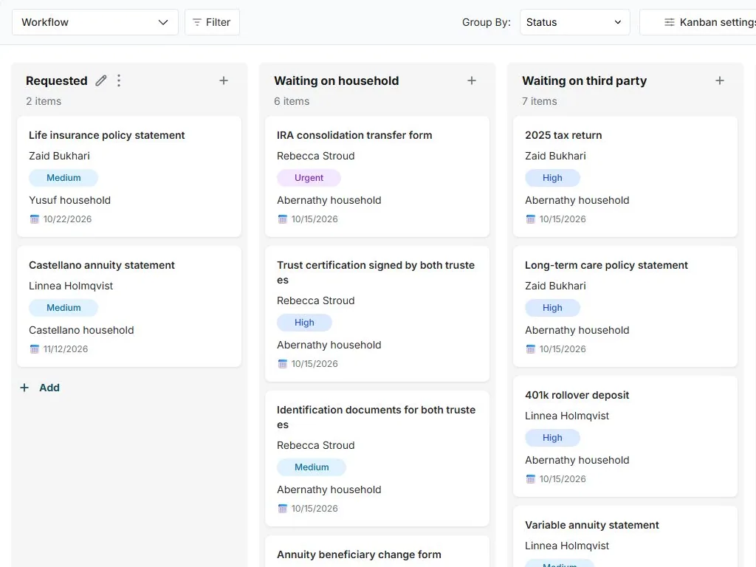
Task: Click High badge on 2025 tax return card
Action: (552, 178)
